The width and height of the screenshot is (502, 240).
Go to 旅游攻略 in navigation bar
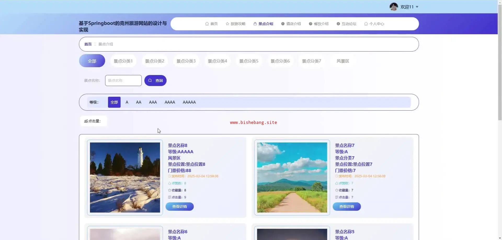click(235, 24)
